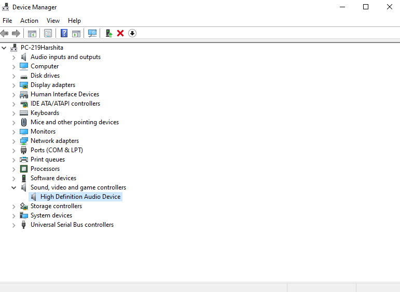The width and height of the screenshot is (400, 292).
Task: Click Disable device down-arrow icon
Action: pos(132,33)
